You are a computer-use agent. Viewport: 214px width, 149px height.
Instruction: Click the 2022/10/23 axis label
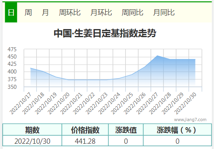point(97,103)
